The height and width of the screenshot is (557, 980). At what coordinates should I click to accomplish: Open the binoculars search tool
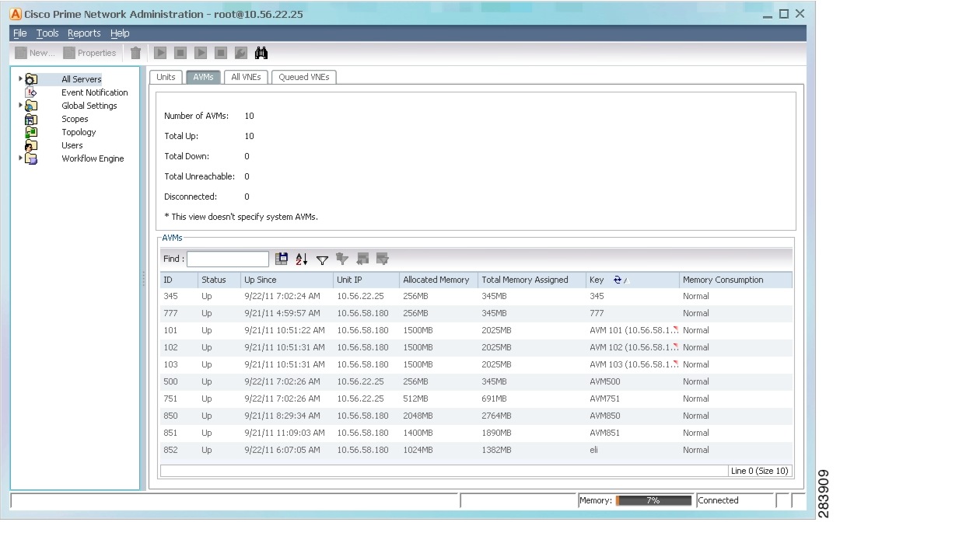(x=261, y=53)
